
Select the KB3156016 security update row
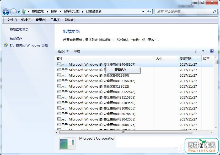(x=135, y=81)
